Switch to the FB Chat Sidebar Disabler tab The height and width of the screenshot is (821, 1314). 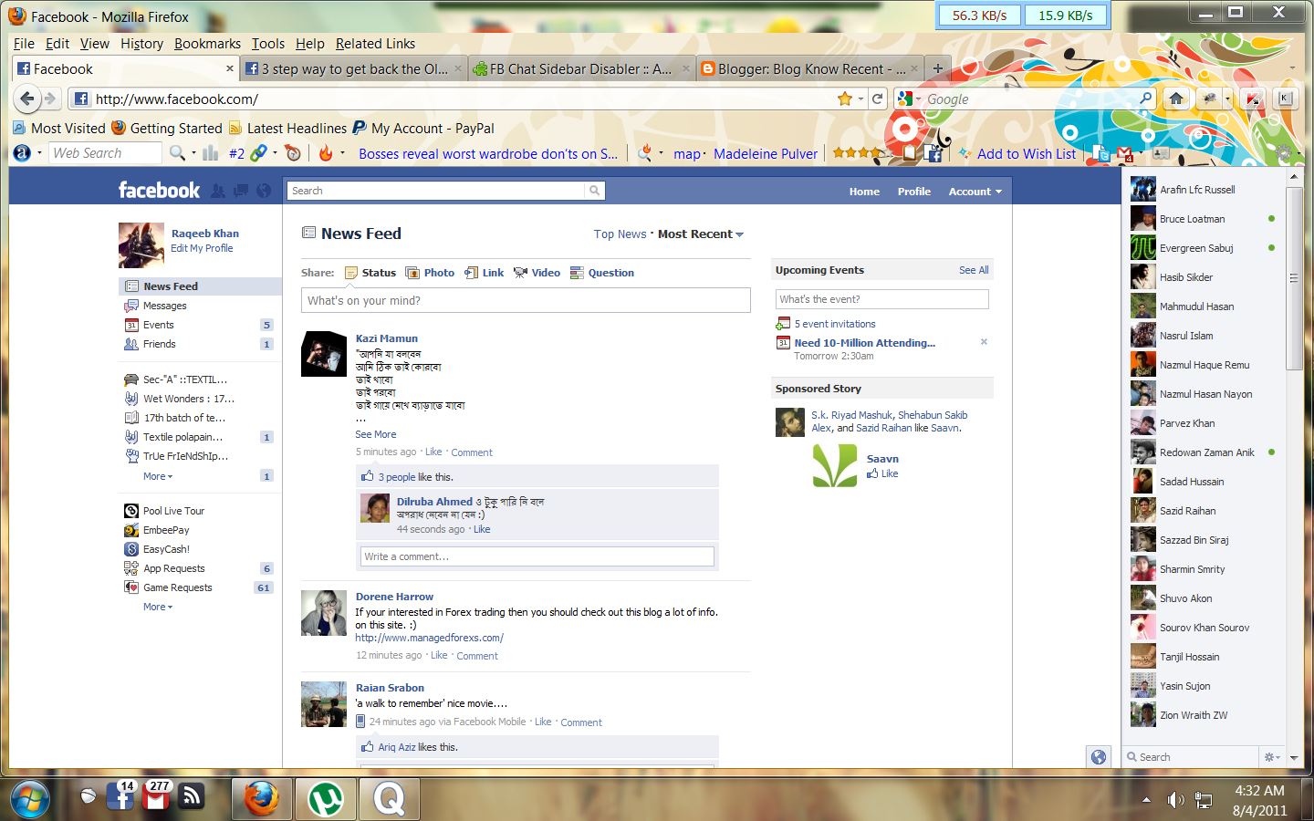pos(577,68)
